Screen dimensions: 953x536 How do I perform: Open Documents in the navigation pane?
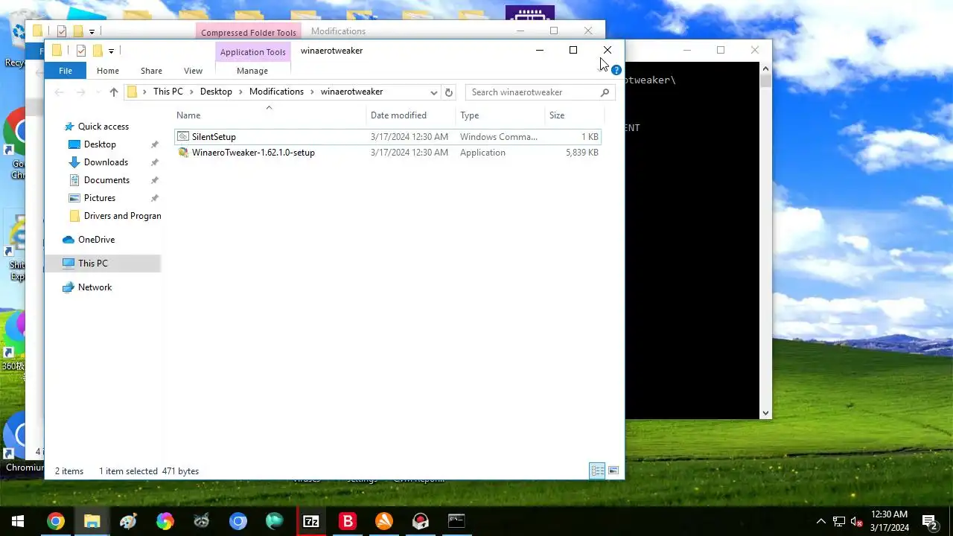pos(106,180)
